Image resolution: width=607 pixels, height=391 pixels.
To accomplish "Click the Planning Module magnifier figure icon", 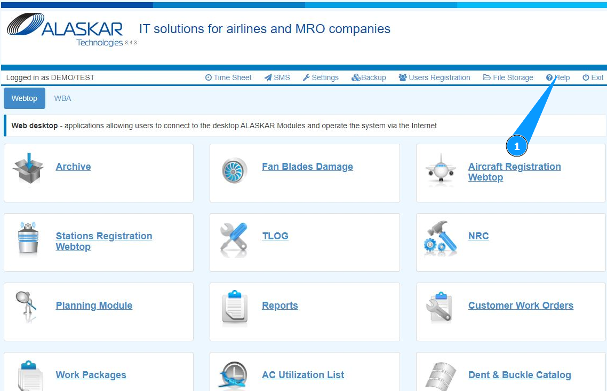I will tap(26, 307).
